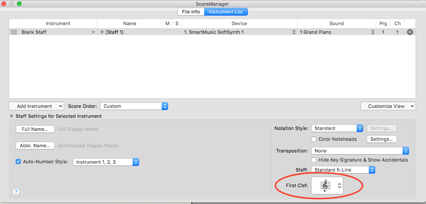This screenshot has height=204, width=426.
Task: Change the 1 Grand Piano sound selector
Action: pos(337,32)
